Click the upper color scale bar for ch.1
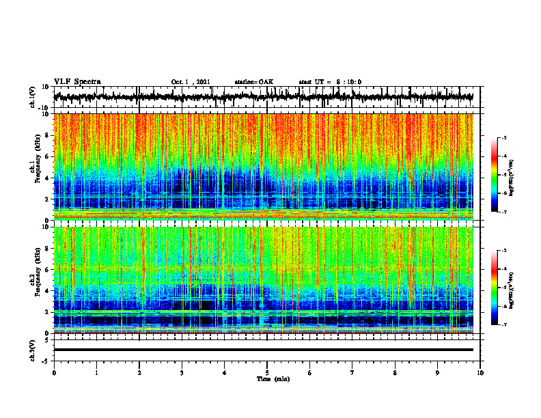 click(495, 175)
